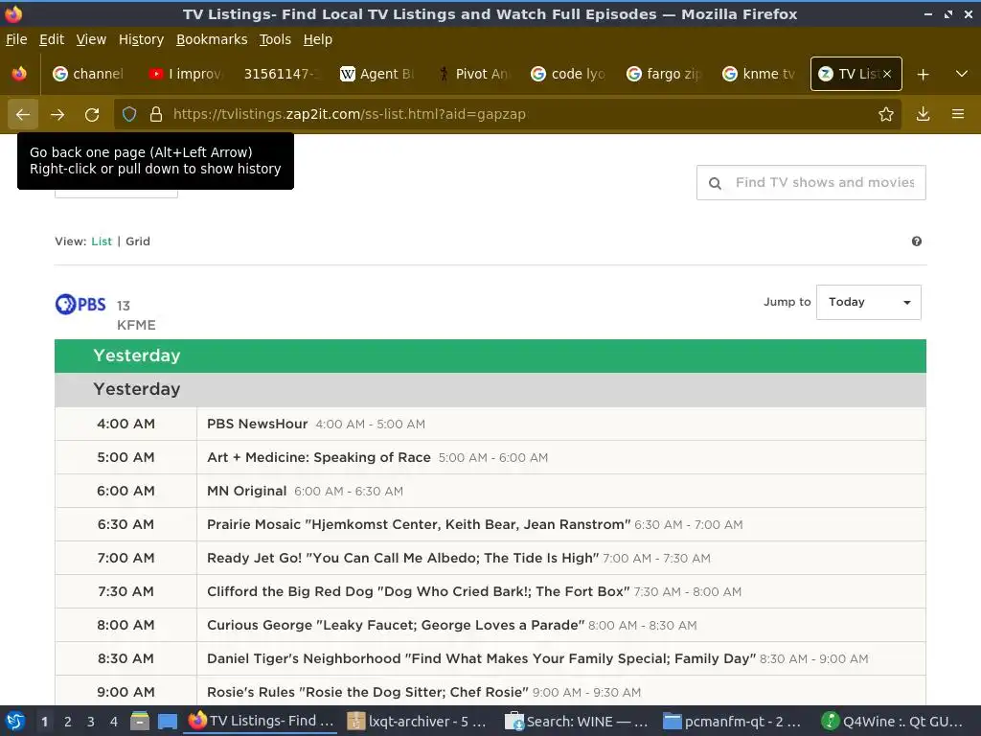Switch to List view
Screen dimensions: 981x736
(x=102, y=241)
